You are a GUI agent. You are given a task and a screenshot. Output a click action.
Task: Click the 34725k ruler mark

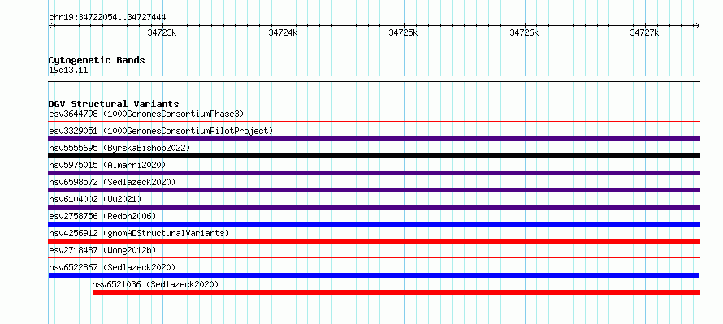pos(404,32)
